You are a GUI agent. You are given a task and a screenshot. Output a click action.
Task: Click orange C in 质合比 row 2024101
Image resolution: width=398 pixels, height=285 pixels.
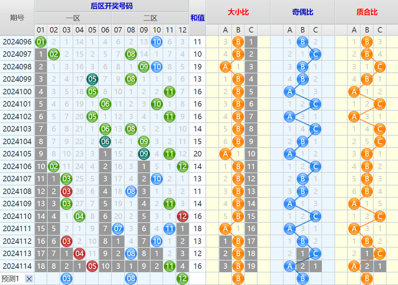tap(380, 104)
